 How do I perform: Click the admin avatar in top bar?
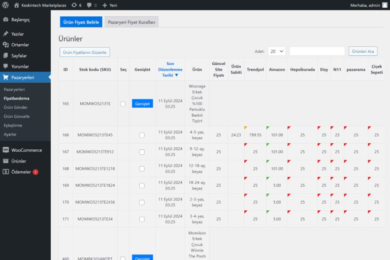coord(384,5)
